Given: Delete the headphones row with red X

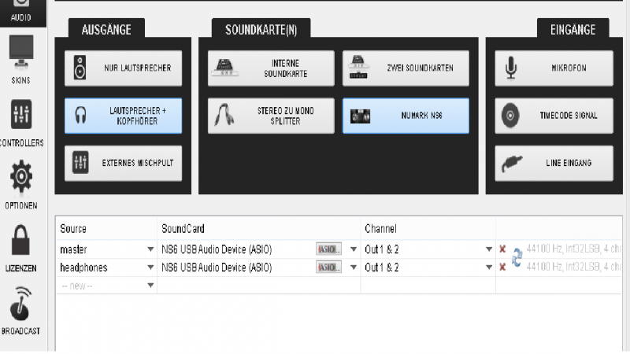Looking at the screenshot, I should [x=502, y=267].
